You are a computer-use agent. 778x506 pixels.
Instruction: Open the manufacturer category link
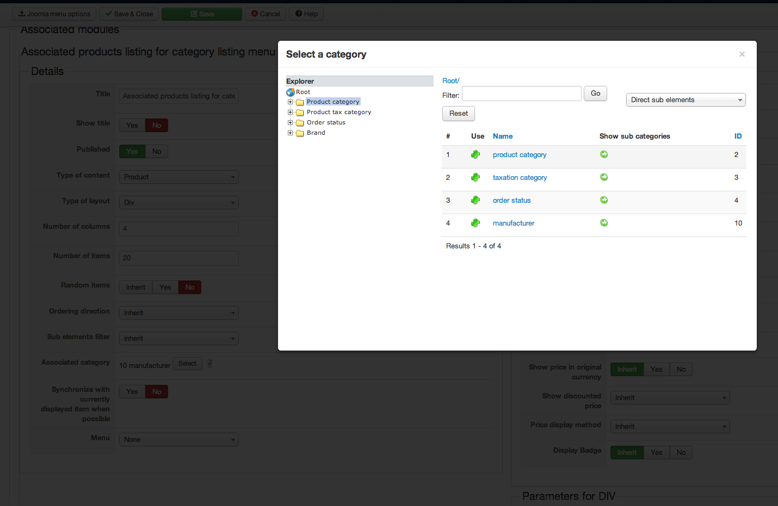(x=514, y=223)
